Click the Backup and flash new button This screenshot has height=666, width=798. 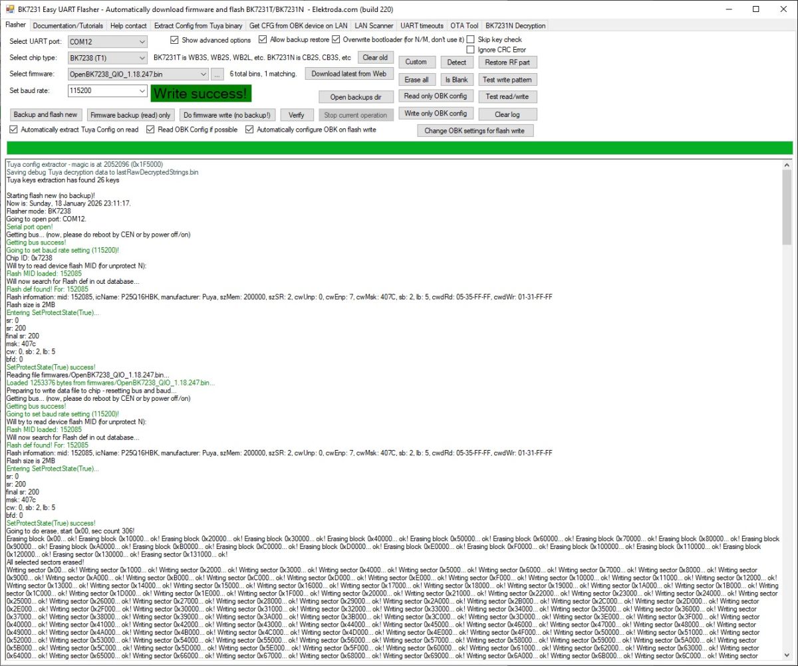tap(45, 115)
